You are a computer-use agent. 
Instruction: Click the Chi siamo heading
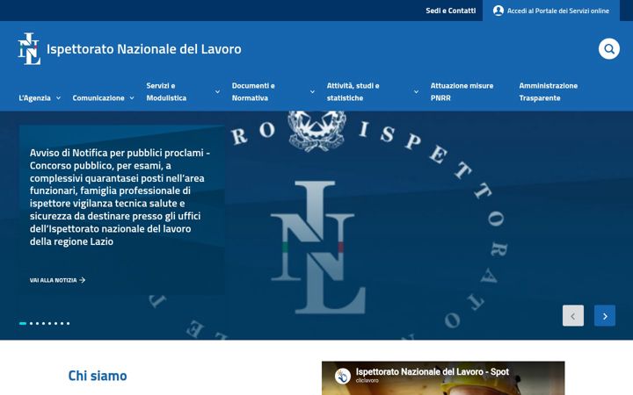coord(98,376)
